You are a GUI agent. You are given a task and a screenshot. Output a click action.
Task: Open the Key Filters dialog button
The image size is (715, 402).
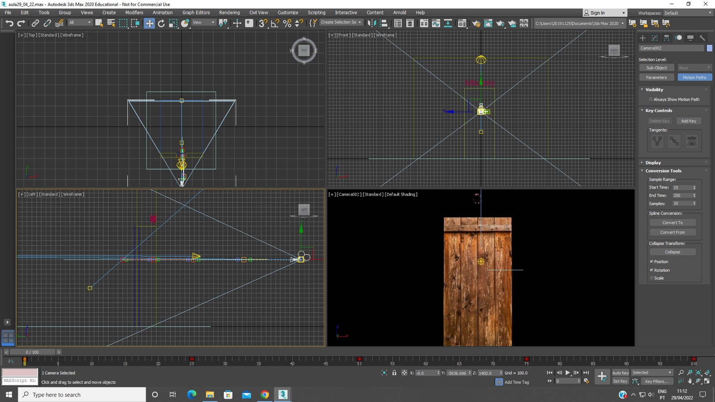657,381
